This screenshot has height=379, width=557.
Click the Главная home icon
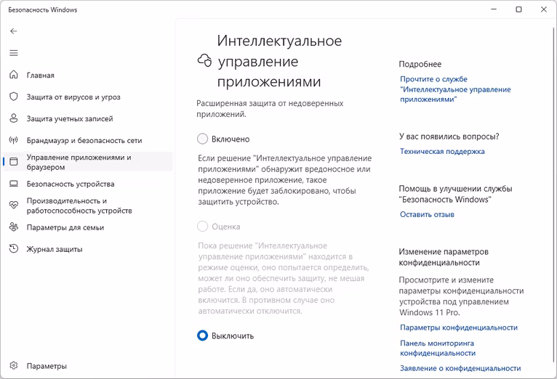click(x=14, y=75)
